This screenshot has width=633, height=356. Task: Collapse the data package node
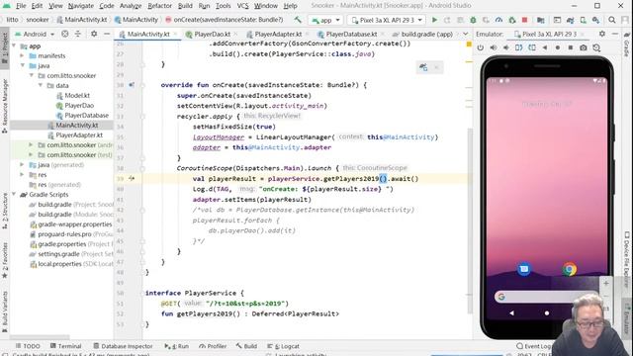pos(41,86)
